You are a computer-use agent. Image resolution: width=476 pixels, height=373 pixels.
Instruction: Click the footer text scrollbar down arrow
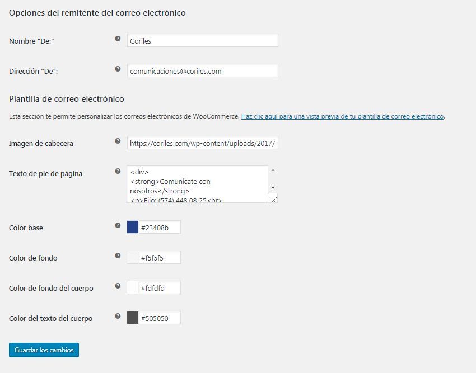click(x=273, y=188)
